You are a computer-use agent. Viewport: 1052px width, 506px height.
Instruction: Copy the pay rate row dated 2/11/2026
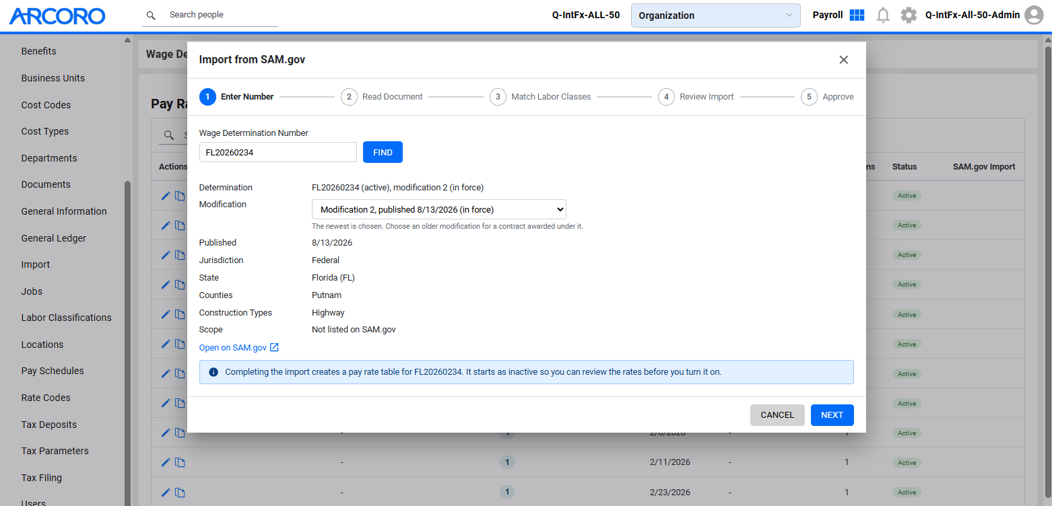point(180,462)
